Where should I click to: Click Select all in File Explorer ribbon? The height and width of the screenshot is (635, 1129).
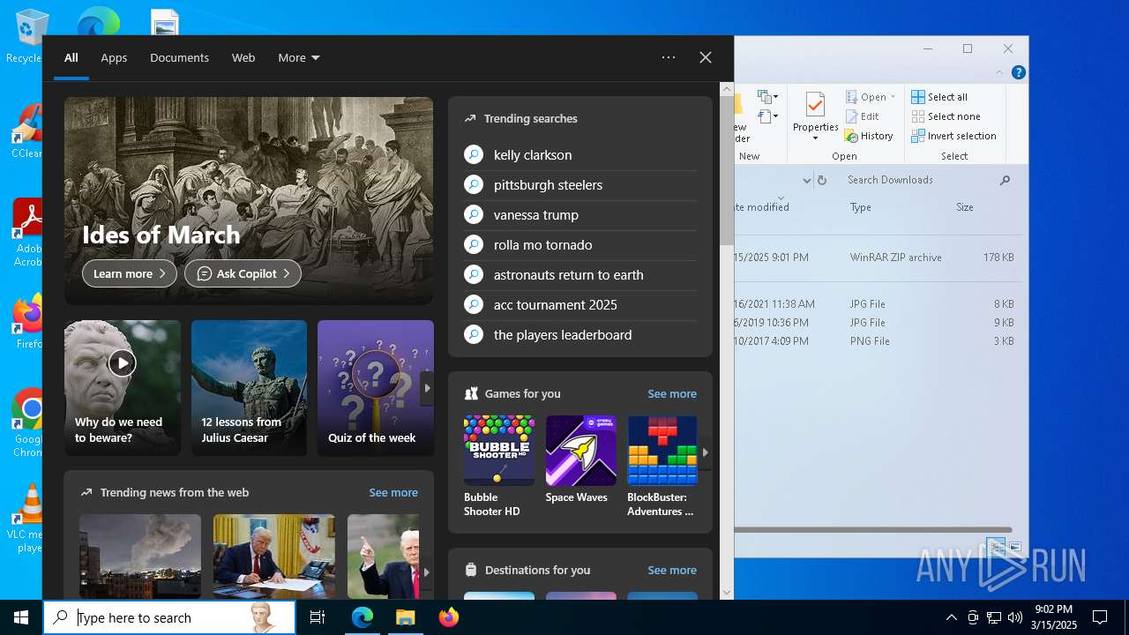pos(939,97)
